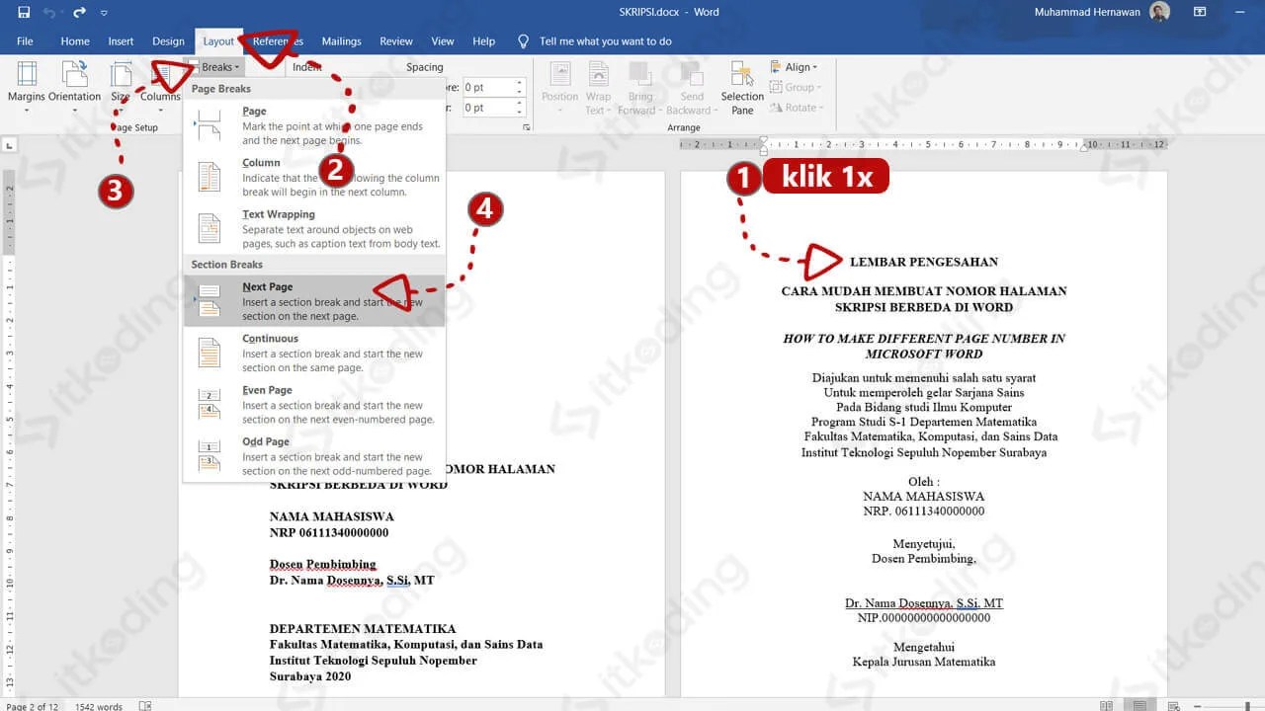Click the text NRP. 06111340000000
Image resolution: width=1265 pixels, height=711 pixels.
923,512
